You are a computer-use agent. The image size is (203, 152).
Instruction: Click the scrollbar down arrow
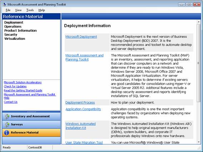pos(199,142)
